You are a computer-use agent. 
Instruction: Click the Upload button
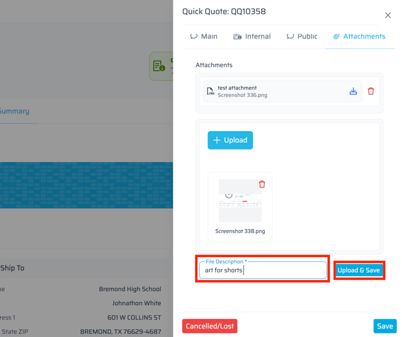230,140
